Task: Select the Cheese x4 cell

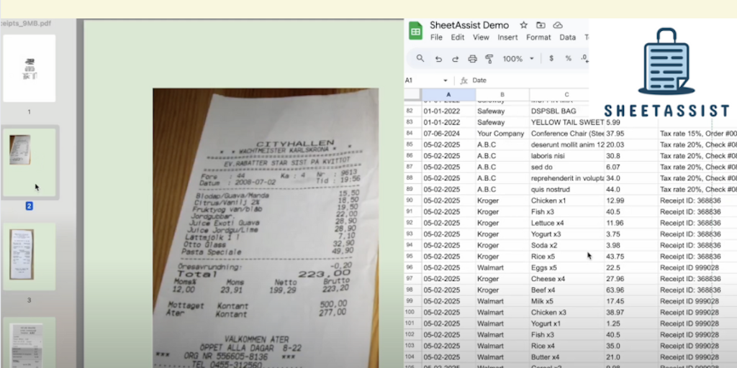Action: (x=567, y=279)
